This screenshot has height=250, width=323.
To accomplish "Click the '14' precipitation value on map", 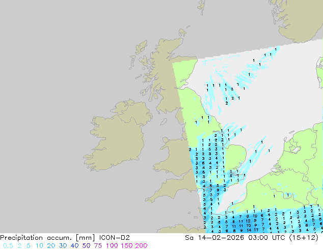I will coord(249,230).
